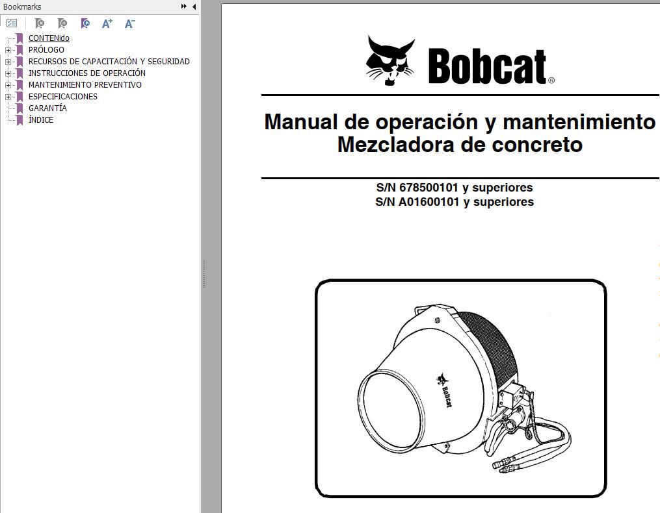Open the bookmarks options menu icon
This screenshot has height=513, width=660.
[12, 23]
